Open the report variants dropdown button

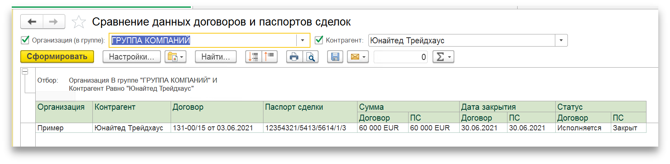tap(175, 57)
